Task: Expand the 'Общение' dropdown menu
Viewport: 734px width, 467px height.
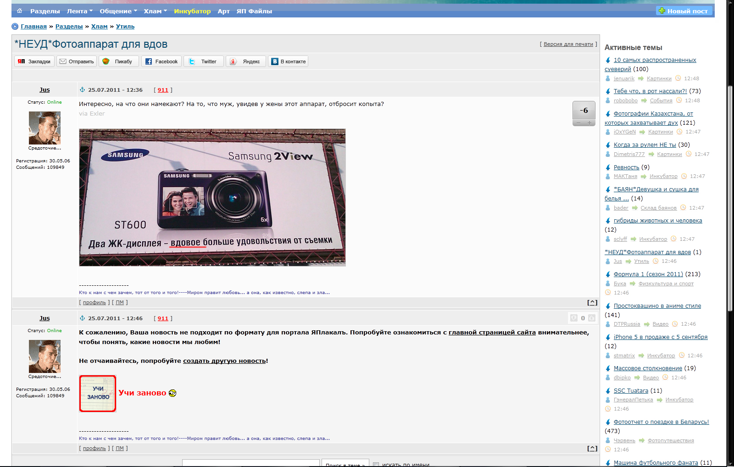Action: point(118,11)
